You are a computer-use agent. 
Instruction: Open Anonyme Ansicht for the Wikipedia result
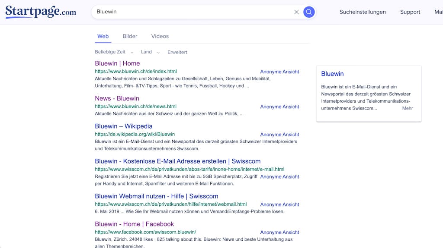tap(279, 135)
